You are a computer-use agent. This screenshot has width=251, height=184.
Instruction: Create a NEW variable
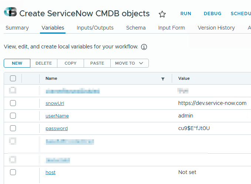[17, 63]
